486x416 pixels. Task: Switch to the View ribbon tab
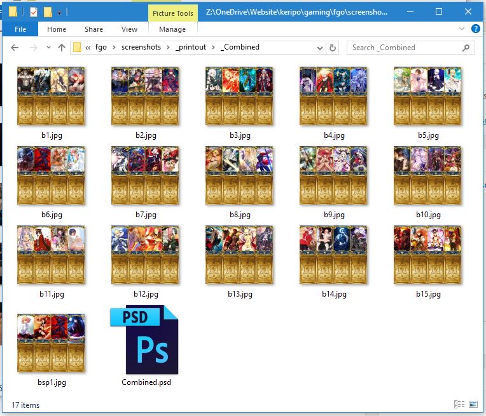point(129,29)
